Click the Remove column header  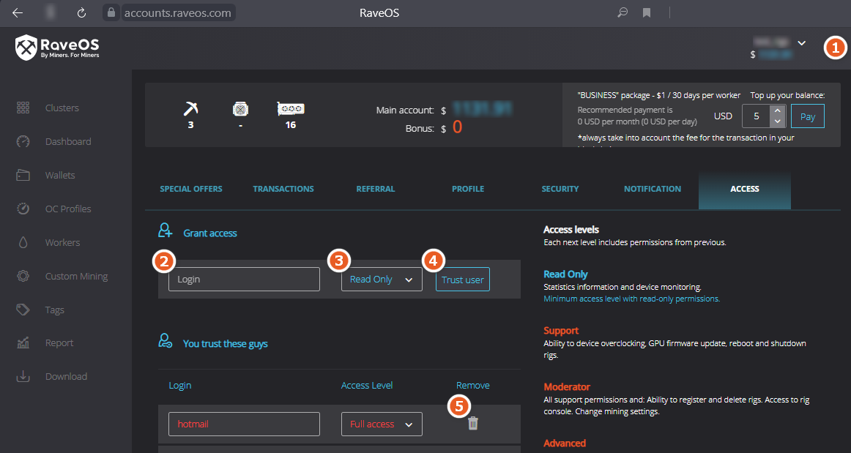(x=472, y=385)
